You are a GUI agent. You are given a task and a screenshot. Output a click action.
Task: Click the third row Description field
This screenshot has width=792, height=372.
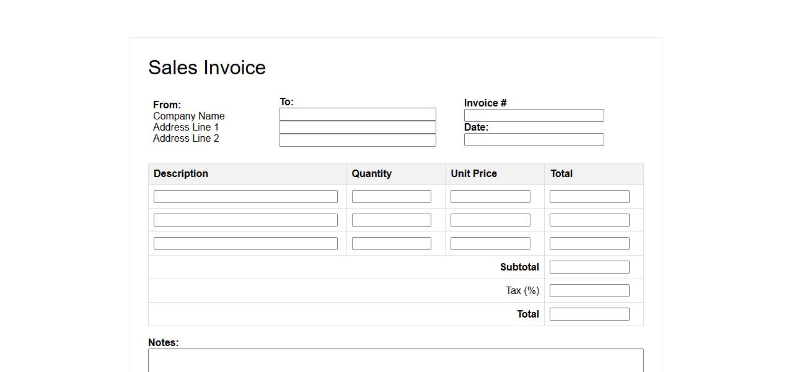click(x=245, y=244)
